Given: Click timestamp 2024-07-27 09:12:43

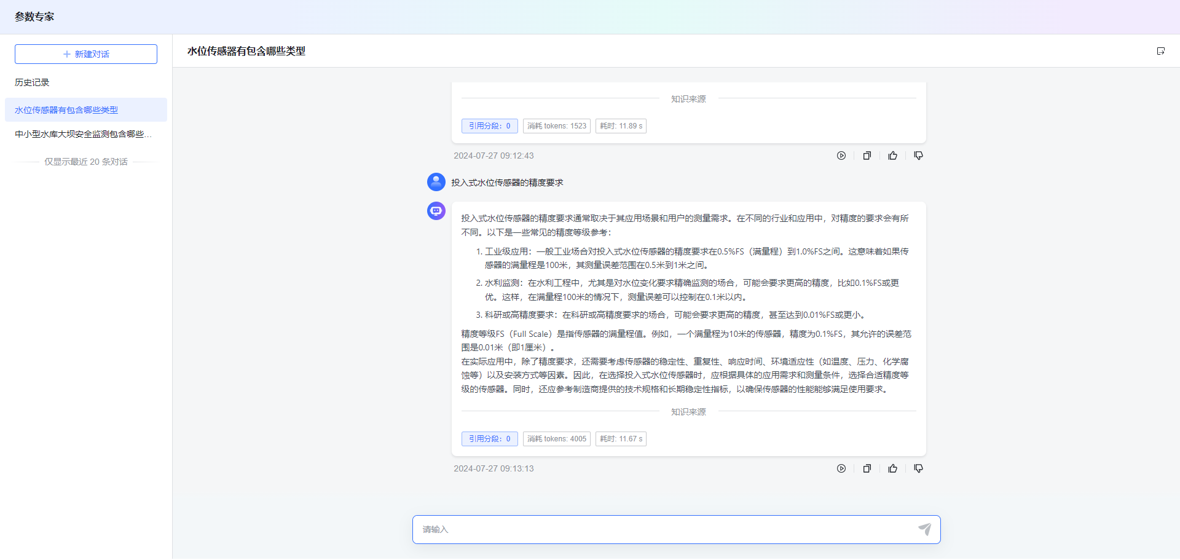Looking at the screenshot, I should coord(494,156).
